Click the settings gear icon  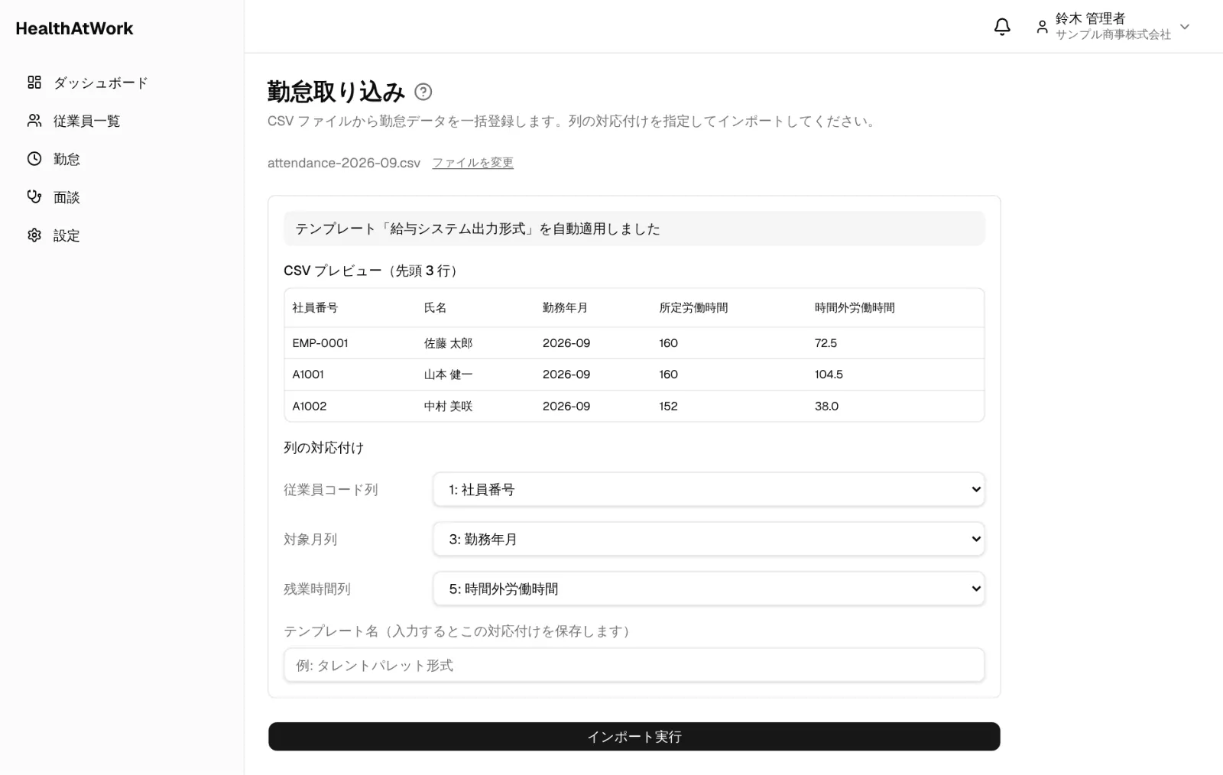pos(34,235)
